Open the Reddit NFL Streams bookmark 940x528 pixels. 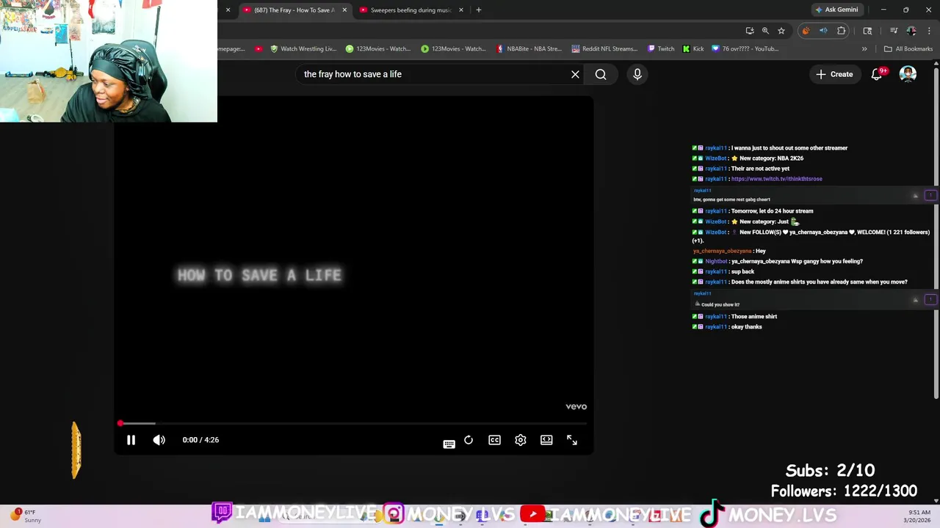pyautogui.click(x=604, y=49)
